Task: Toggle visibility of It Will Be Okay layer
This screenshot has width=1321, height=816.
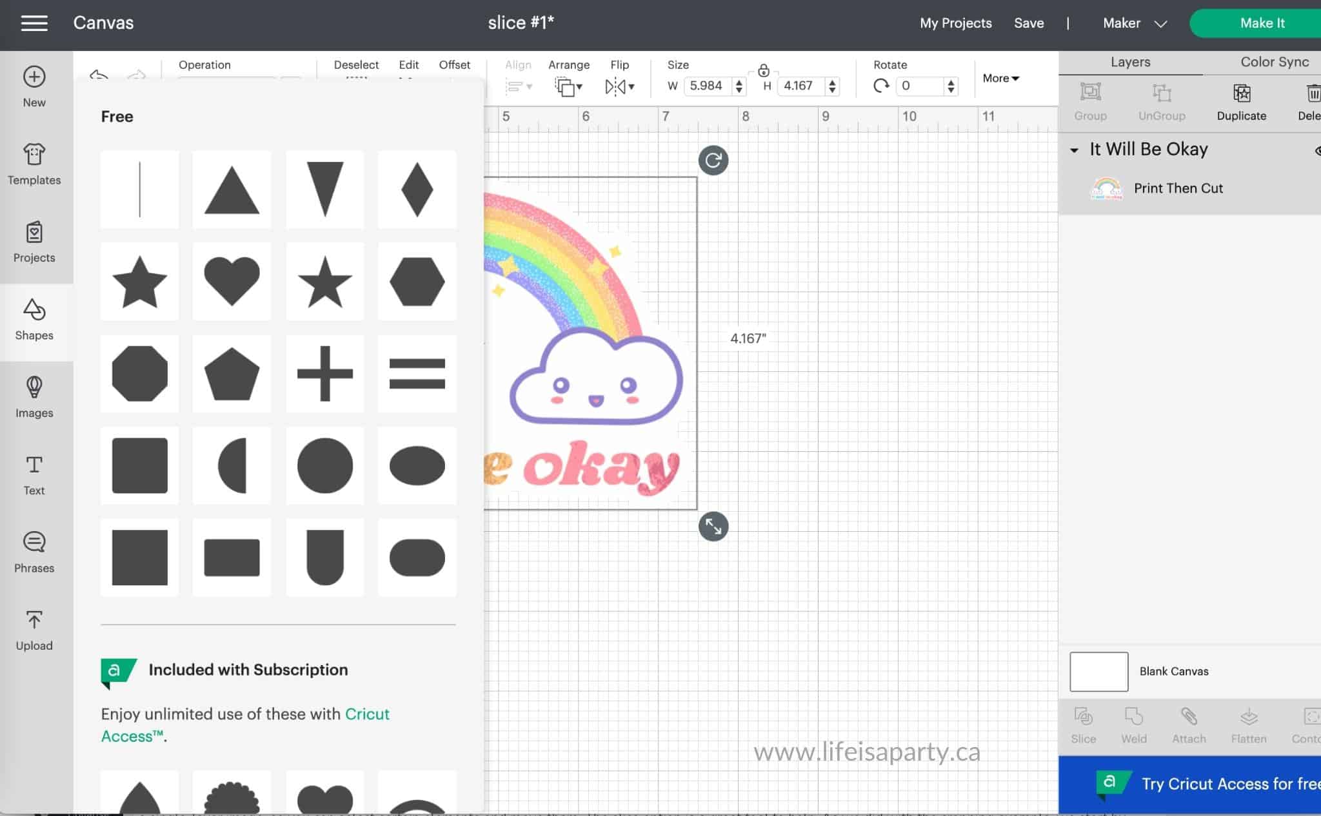Action: [1316, 150]
